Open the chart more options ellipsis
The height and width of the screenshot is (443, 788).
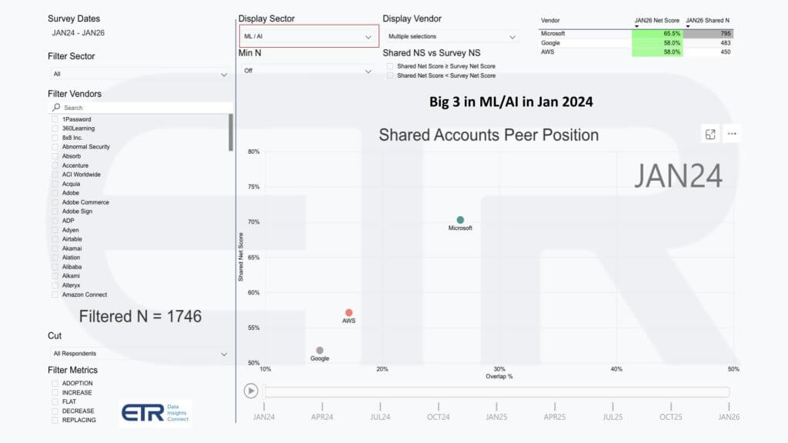click(x=732, y=134)
